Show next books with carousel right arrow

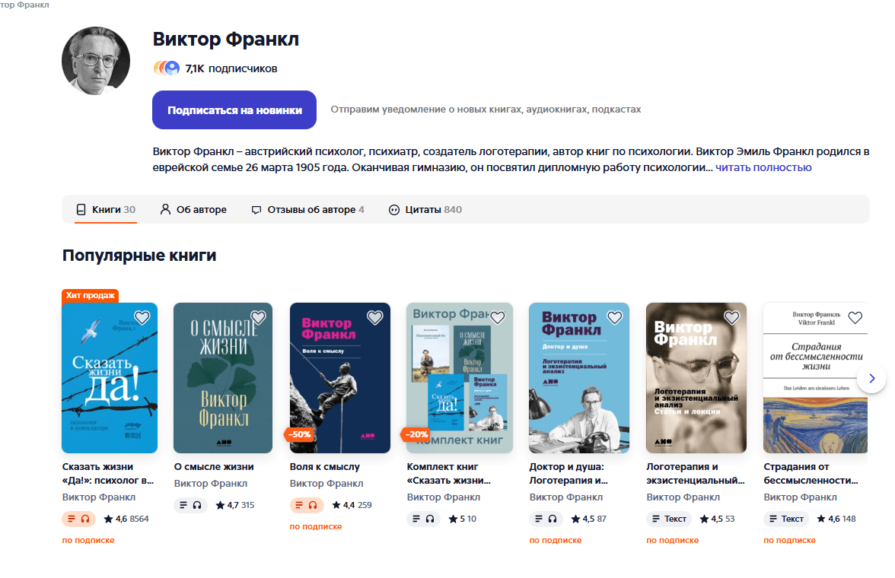(871, 378)
